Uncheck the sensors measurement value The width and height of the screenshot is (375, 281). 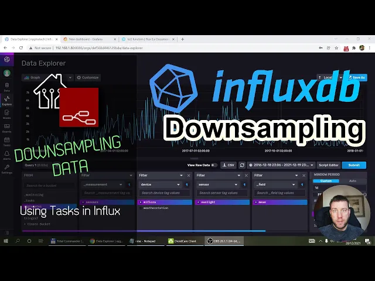pos(107,202)
